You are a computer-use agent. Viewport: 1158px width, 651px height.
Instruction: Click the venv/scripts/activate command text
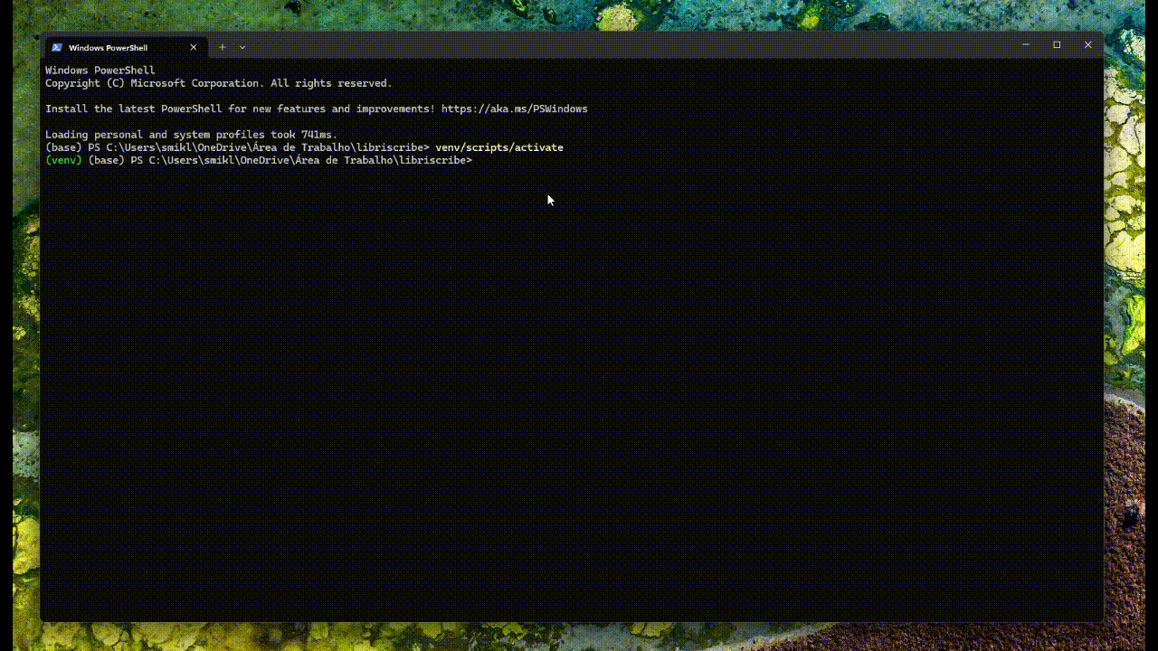pyautogui.click(x=499, y=147)
